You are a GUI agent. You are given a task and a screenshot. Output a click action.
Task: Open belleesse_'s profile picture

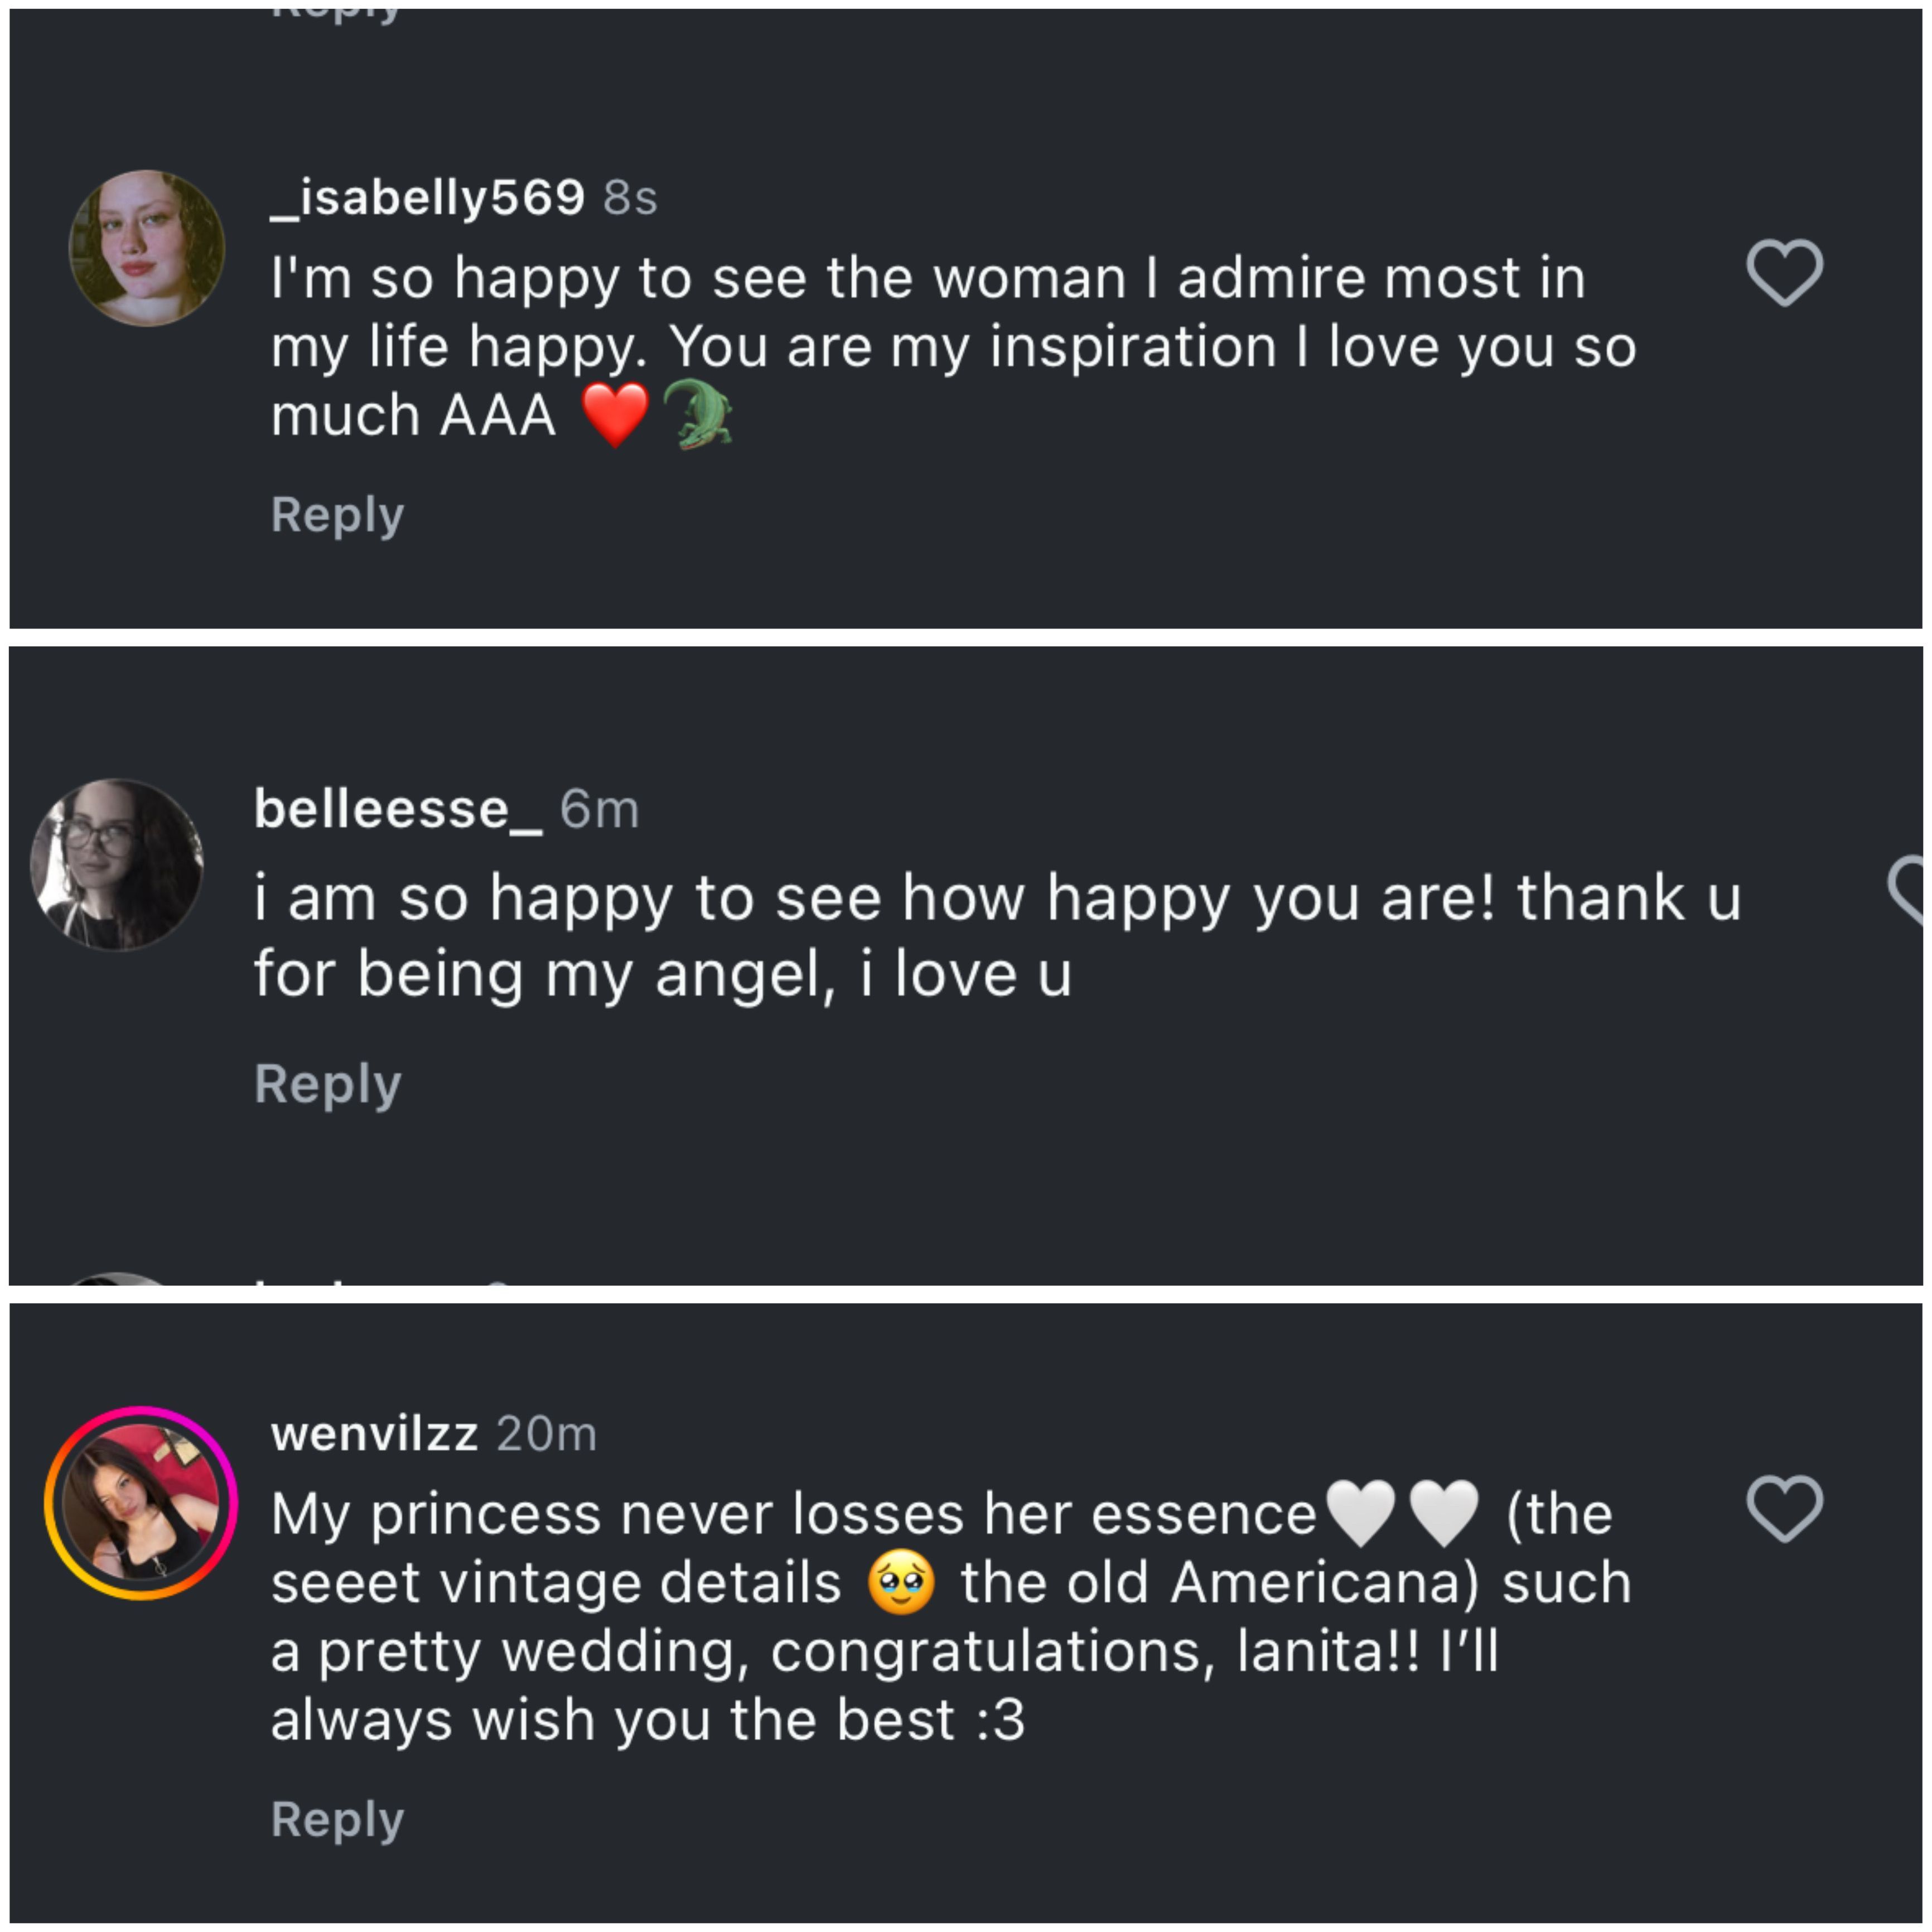(x=117, y=864)
